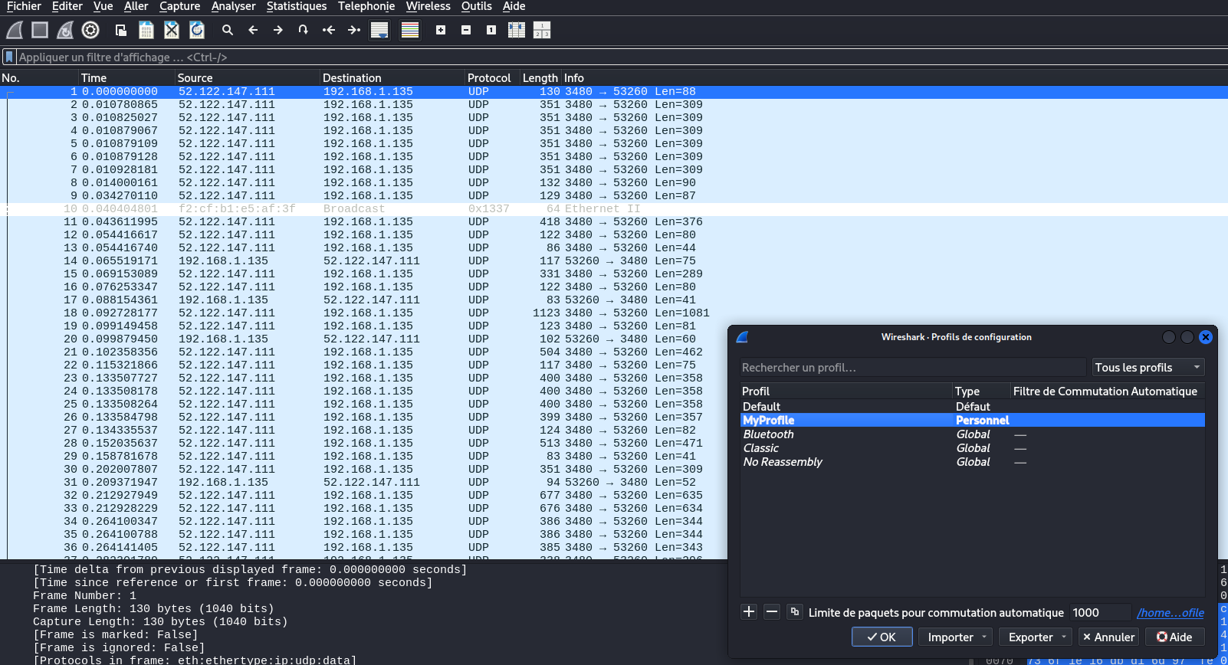This screenshot has height=665, width=1228.
Task: Zoom in on packet text
Action: pyautogui.click(x=441, y=30)
